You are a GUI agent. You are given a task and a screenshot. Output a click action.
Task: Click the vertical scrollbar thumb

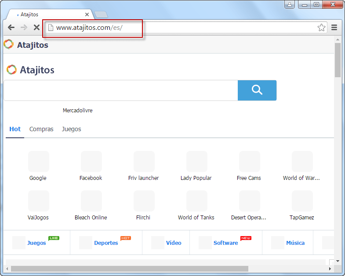pyautogui.click(x=338, y=60)
